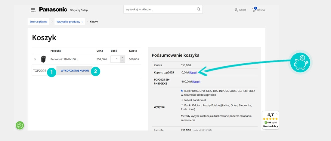Open the hamburger MENU icon
Screen dimensions: 331x141
[x=33, y=10]
